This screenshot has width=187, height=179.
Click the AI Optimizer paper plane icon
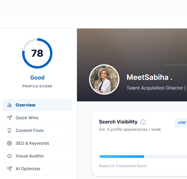[x=9, y=169]
